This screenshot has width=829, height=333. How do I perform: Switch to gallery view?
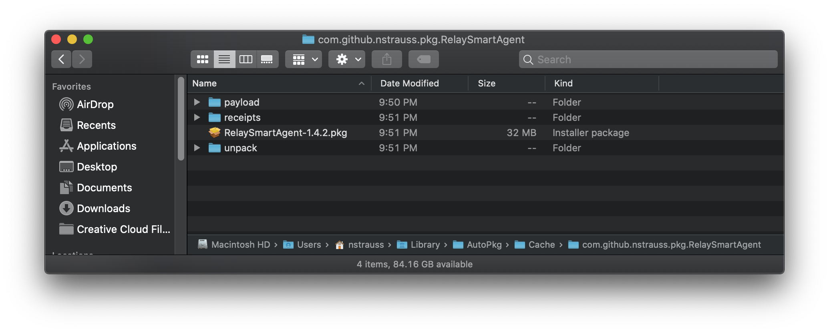point(267,60)
